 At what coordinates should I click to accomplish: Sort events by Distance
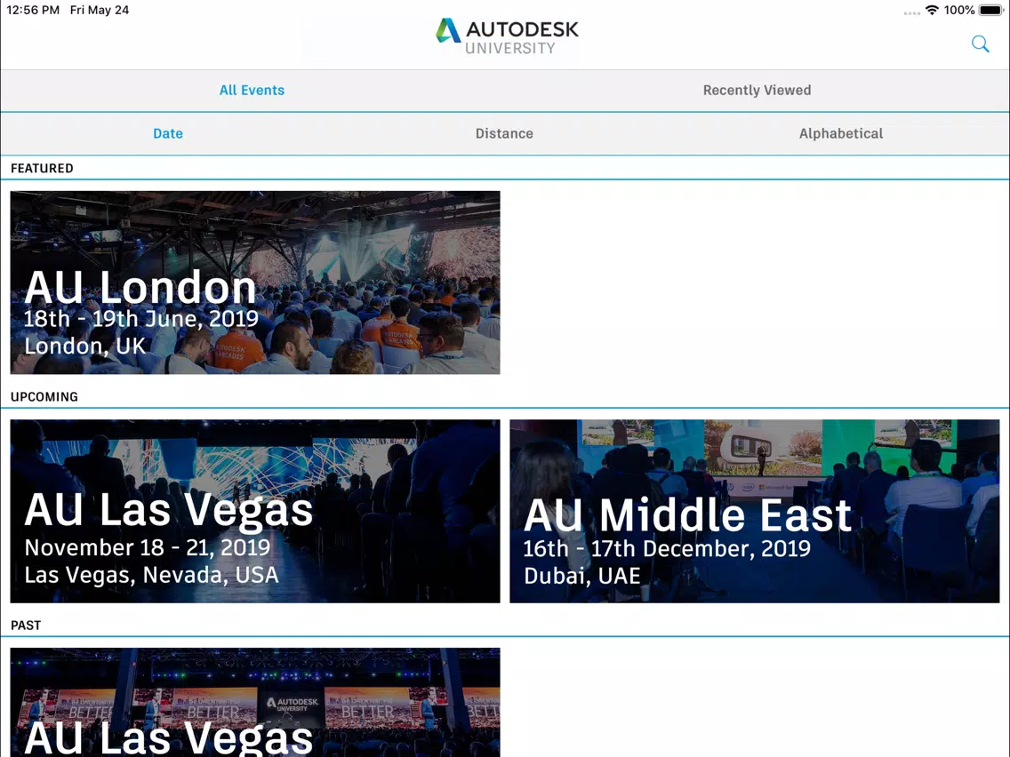504,133
